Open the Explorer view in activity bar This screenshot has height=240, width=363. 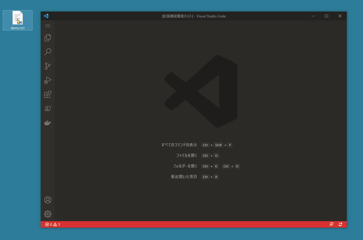pyautogui.click(x=48, y=38)
